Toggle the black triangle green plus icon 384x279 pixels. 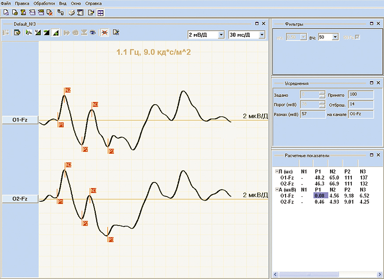pyautogui.click(x=55, y=33)
